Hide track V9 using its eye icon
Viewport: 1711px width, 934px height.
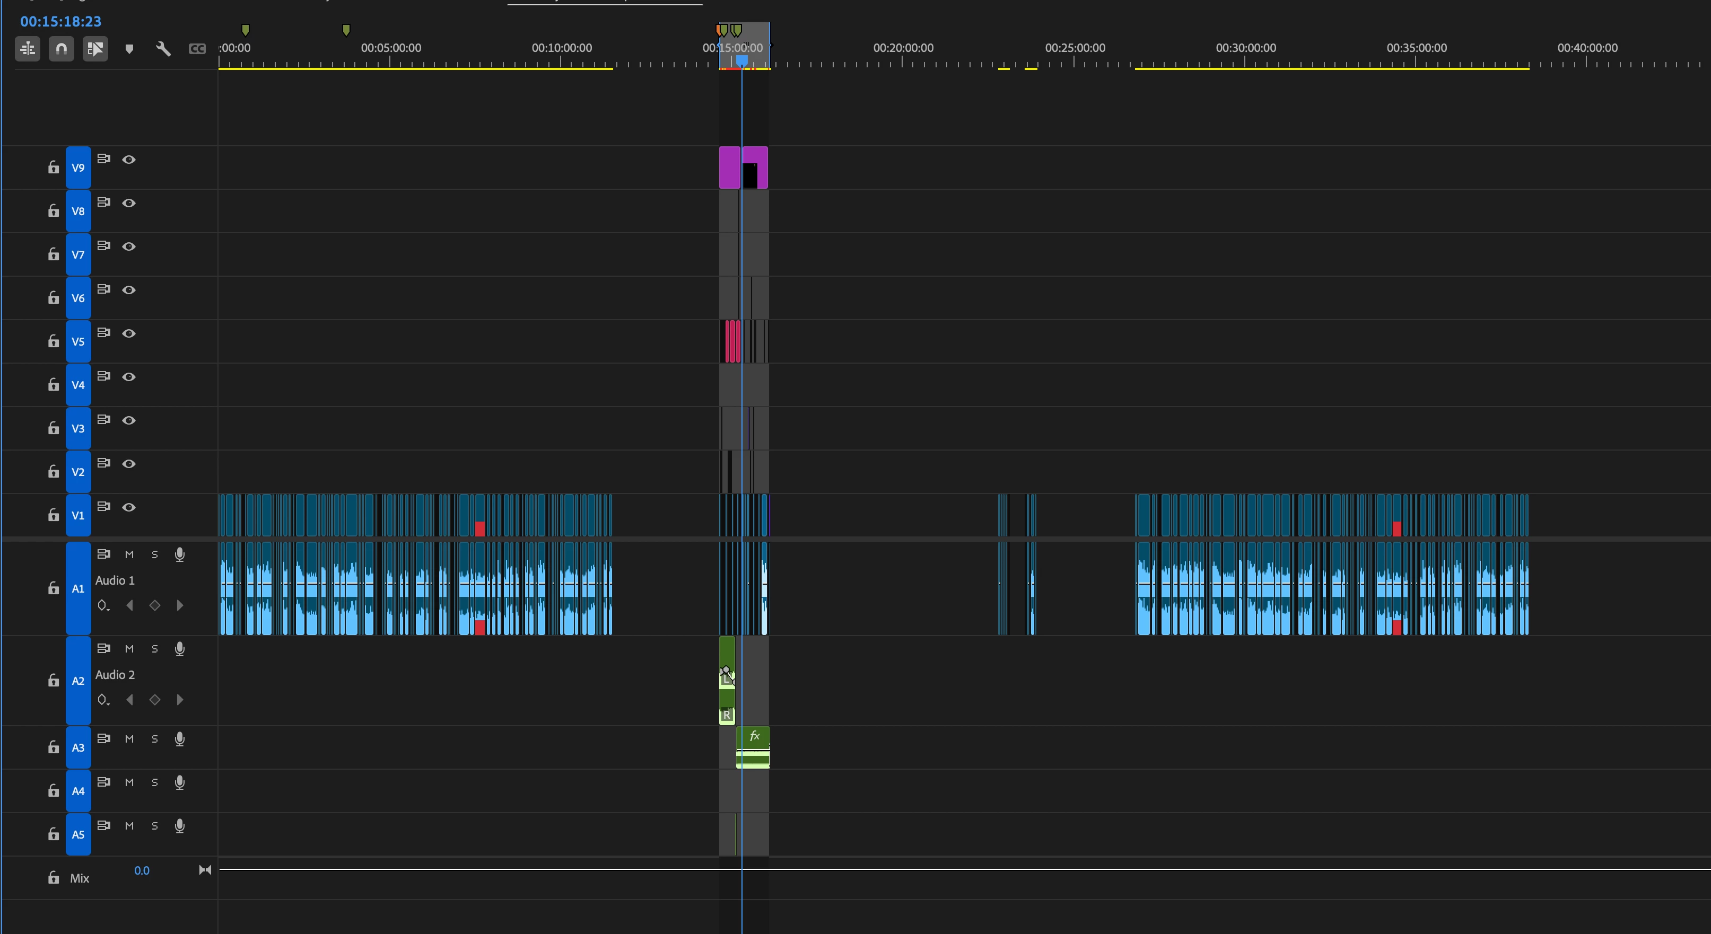point(129,160)
